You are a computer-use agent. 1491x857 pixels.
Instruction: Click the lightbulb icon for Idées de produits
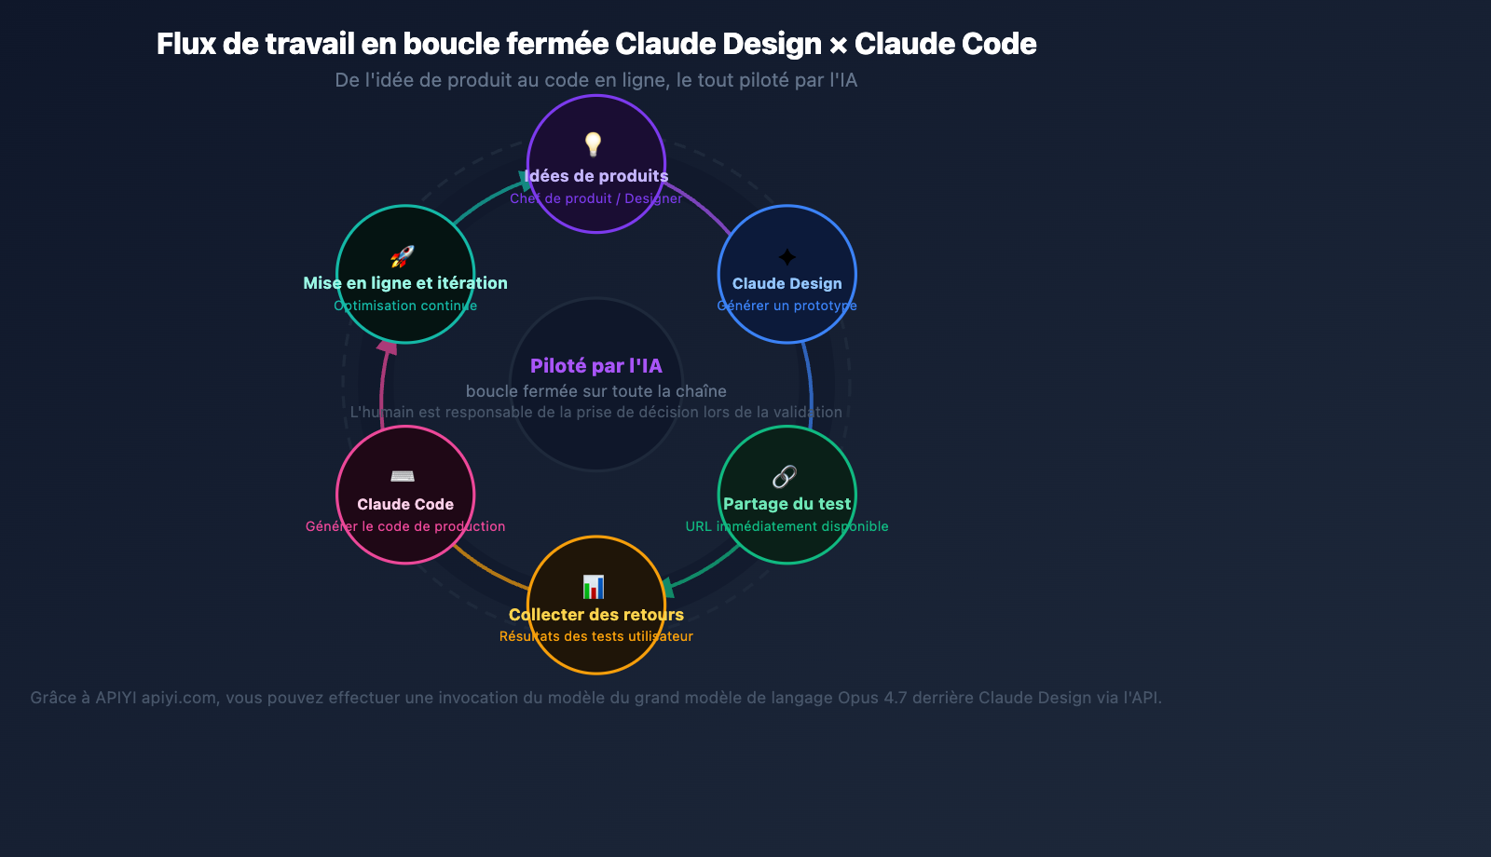coord(595,144)
